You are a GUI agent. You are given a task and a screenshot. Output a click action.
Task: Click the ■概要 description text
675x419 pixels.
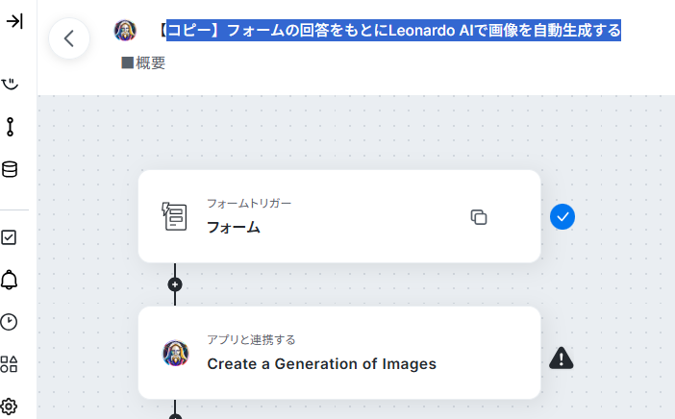(x=144, y=62)
